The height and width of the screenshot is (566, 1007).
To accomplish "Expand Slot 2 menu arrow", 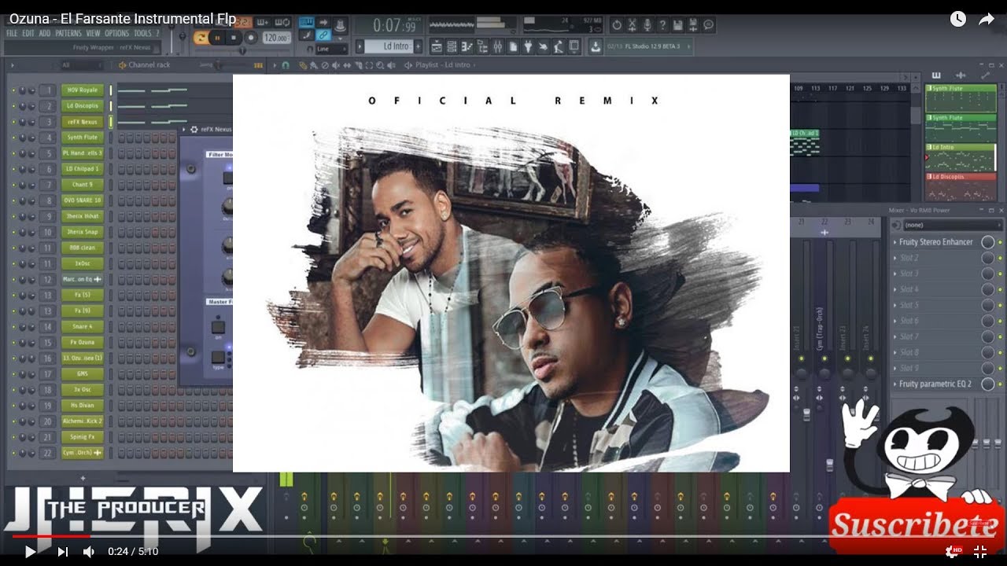I will tap(895, 258).
